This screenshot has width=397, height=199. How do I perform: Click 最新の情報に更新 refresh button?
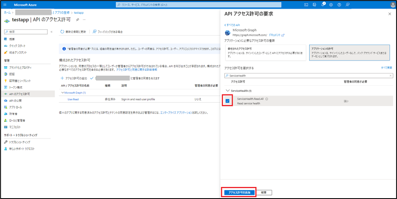click(73, 32)
